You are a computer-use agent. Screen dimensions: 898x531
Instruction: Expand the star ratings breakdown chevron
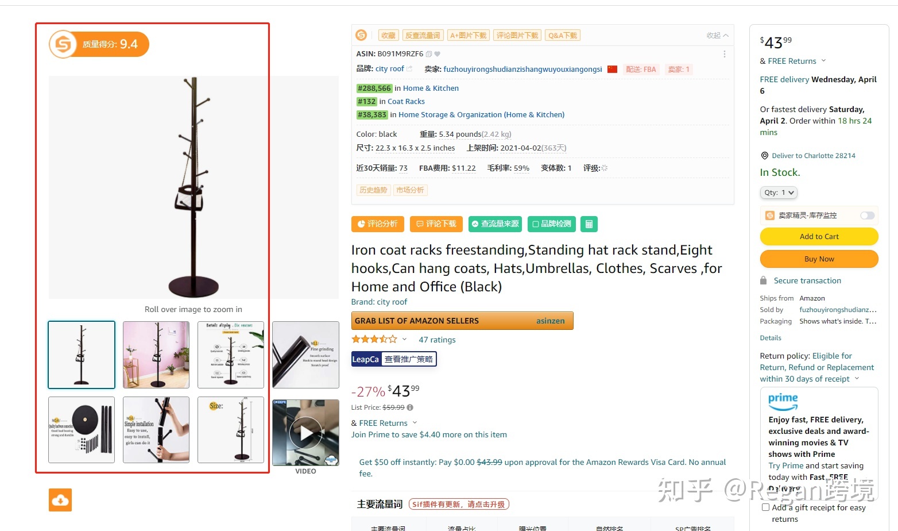[404, 339]
